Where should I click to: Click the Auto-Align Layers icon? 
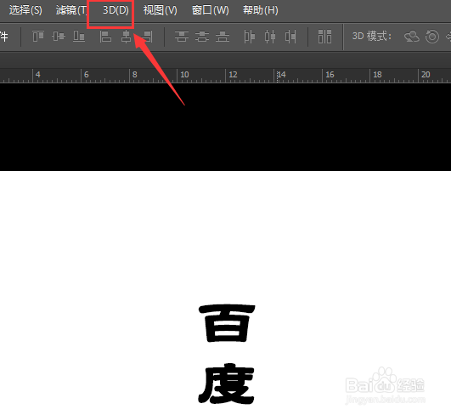coord(324,37)
